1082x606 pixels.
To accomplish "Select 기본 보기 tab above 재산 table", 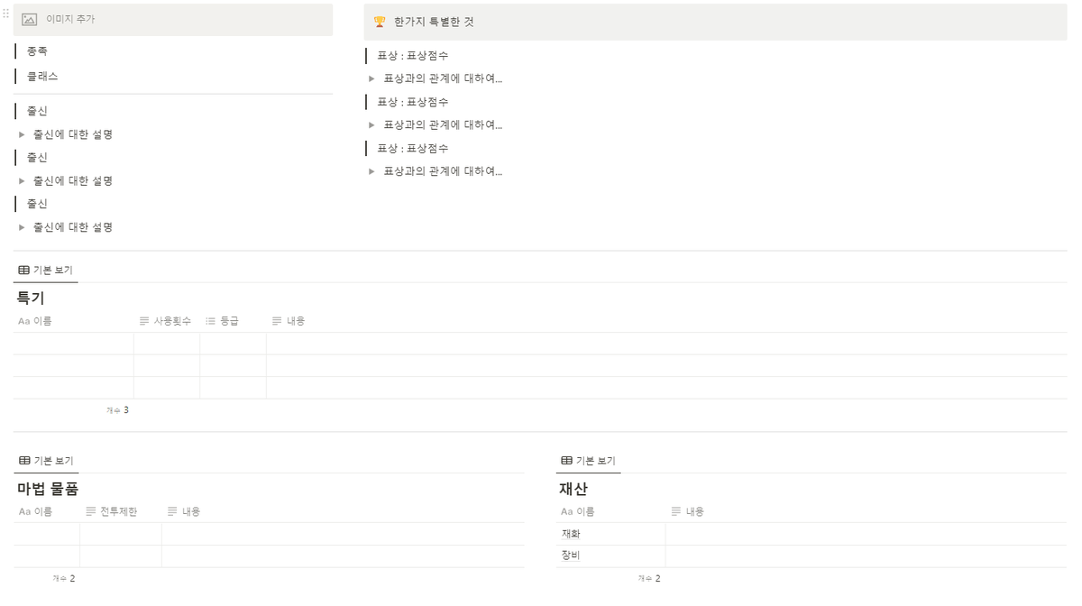I will click(589, 461).
